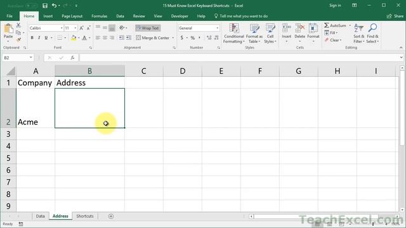Open the File tab
The height and width of the screenshot is (228, 406).
pyautogui.click(x=10, y=16)
